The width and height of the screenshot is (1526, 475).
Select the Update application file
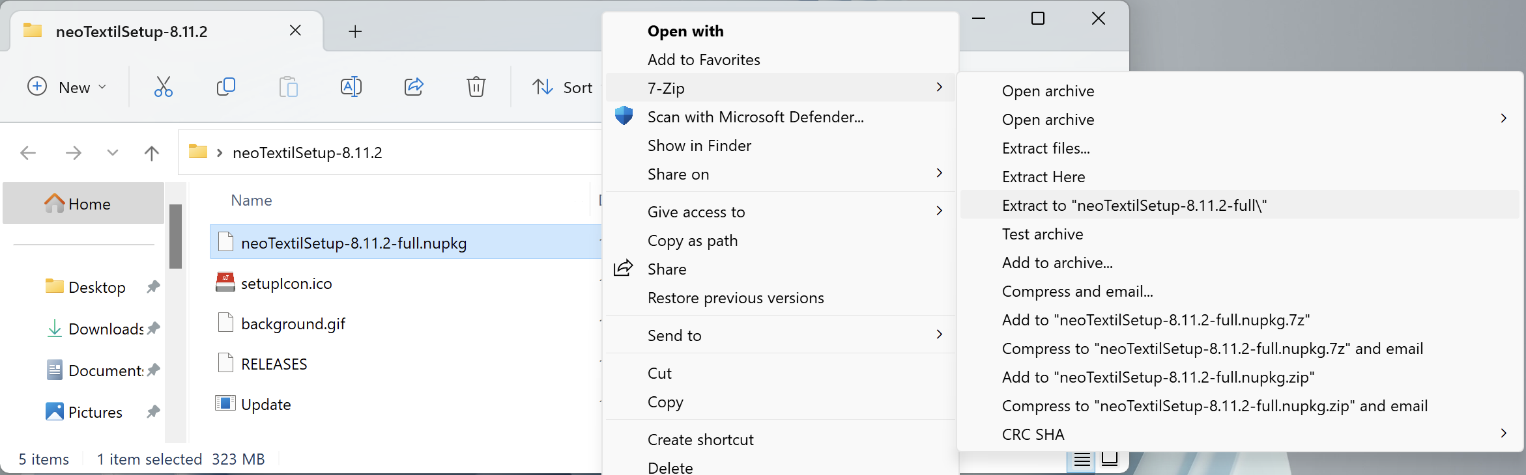(266, 404)
